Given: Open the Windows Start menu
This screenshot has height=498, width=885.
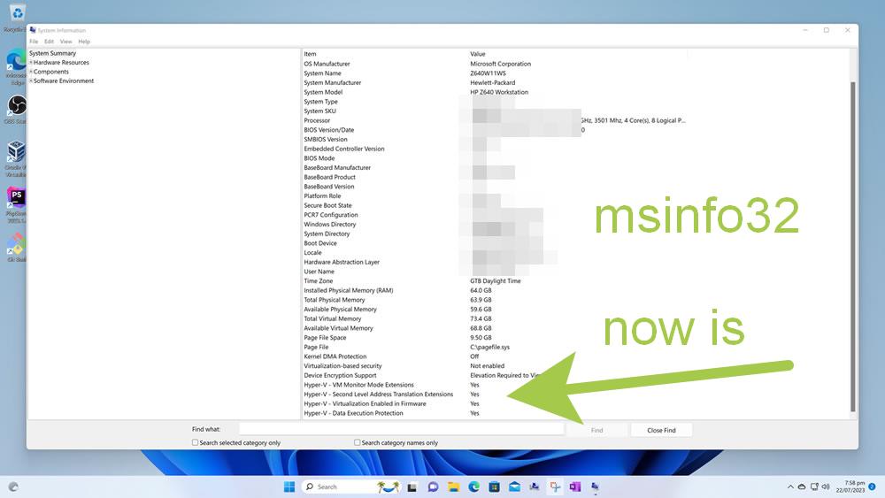Looking at the screenshot, I should [x=289, y=487].
